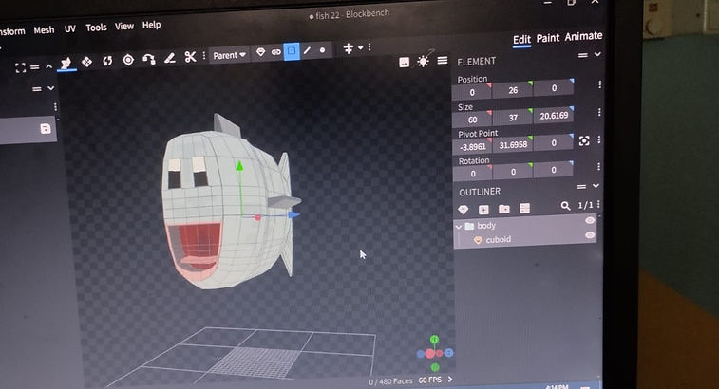Image resolution: width=719 pixels, height=389 pixels.
Task: Switch to Object selection mode (gem icon)
Action: click(x=260, y=52)
